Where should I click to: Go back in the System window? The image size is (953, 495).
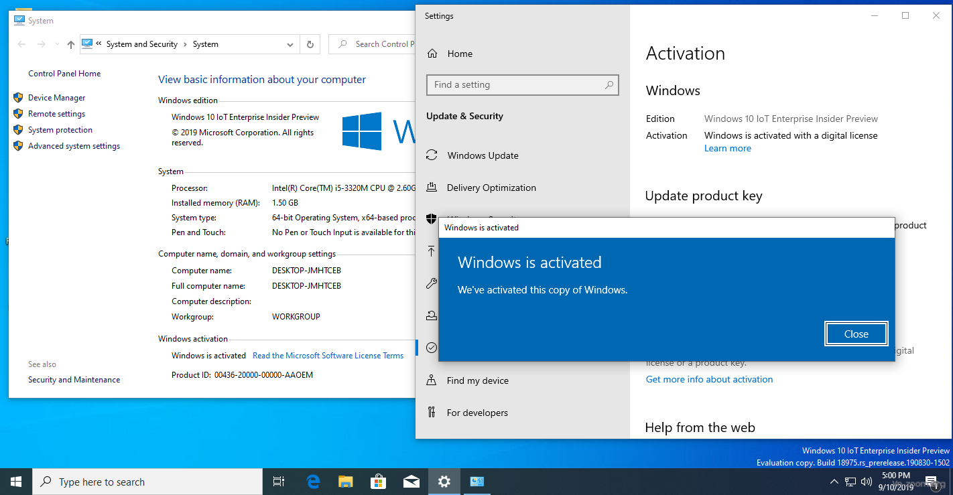[x=21, y=44]
